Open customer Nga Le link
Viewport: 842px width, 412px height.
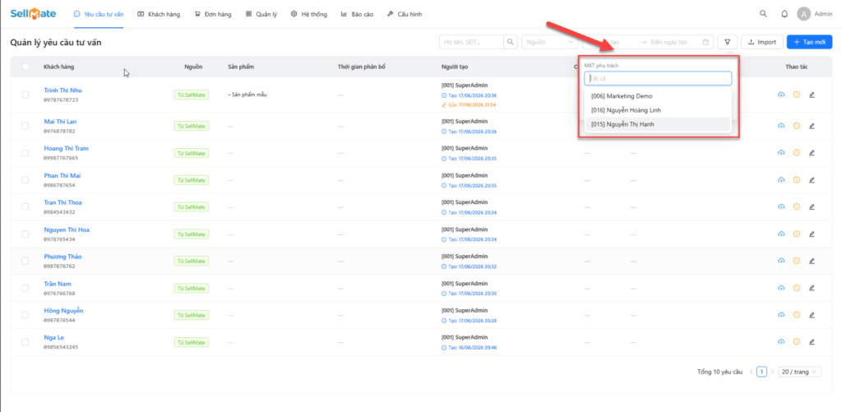53,337
